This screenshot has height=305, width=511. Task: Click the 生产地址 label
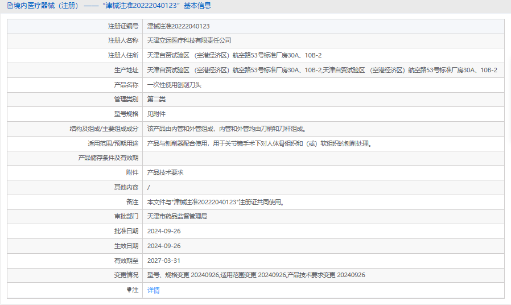click(x=126, y=70)
